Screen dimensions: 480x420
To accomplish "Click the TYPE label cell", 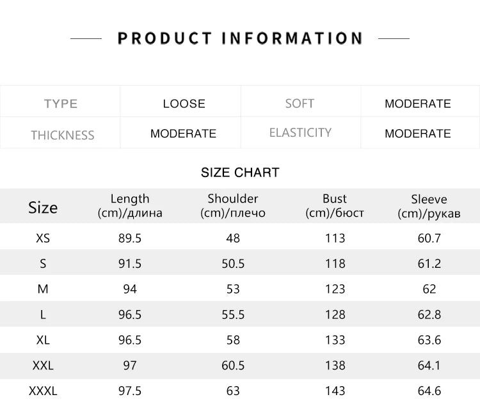I will [61, 104].
